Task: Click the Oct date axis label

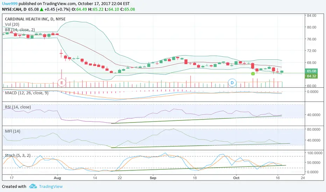Action: [x=236, y=178]
